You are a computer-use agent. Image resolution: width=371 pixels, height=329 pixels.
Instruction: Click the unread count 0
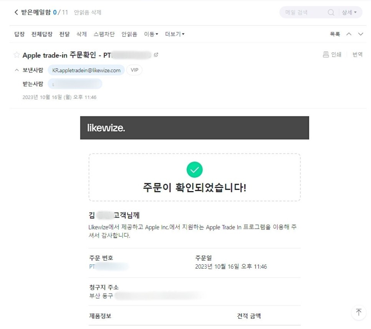[55, 12]
